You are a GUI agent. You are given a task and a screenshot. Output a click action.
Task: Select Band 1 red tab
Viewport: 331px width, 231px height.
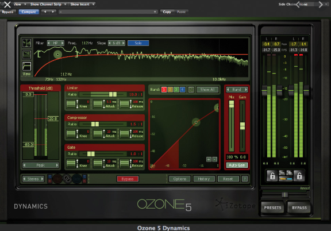coord(164,90)
